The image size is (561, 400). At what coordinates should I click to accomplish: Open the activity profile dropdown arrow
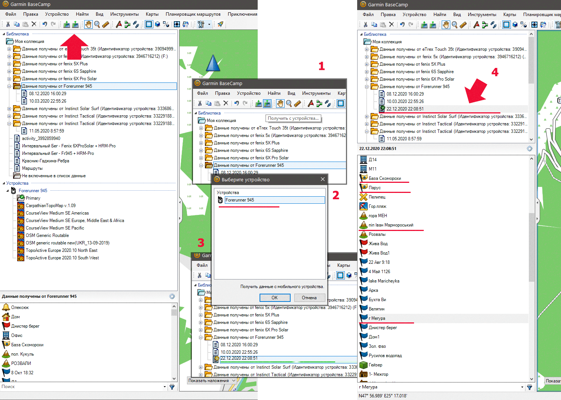(209, 24)
